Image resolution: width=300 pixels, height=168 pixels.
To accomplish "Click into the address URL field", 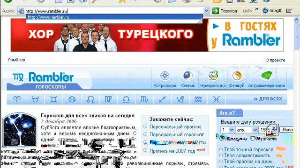I will [114, 11].
